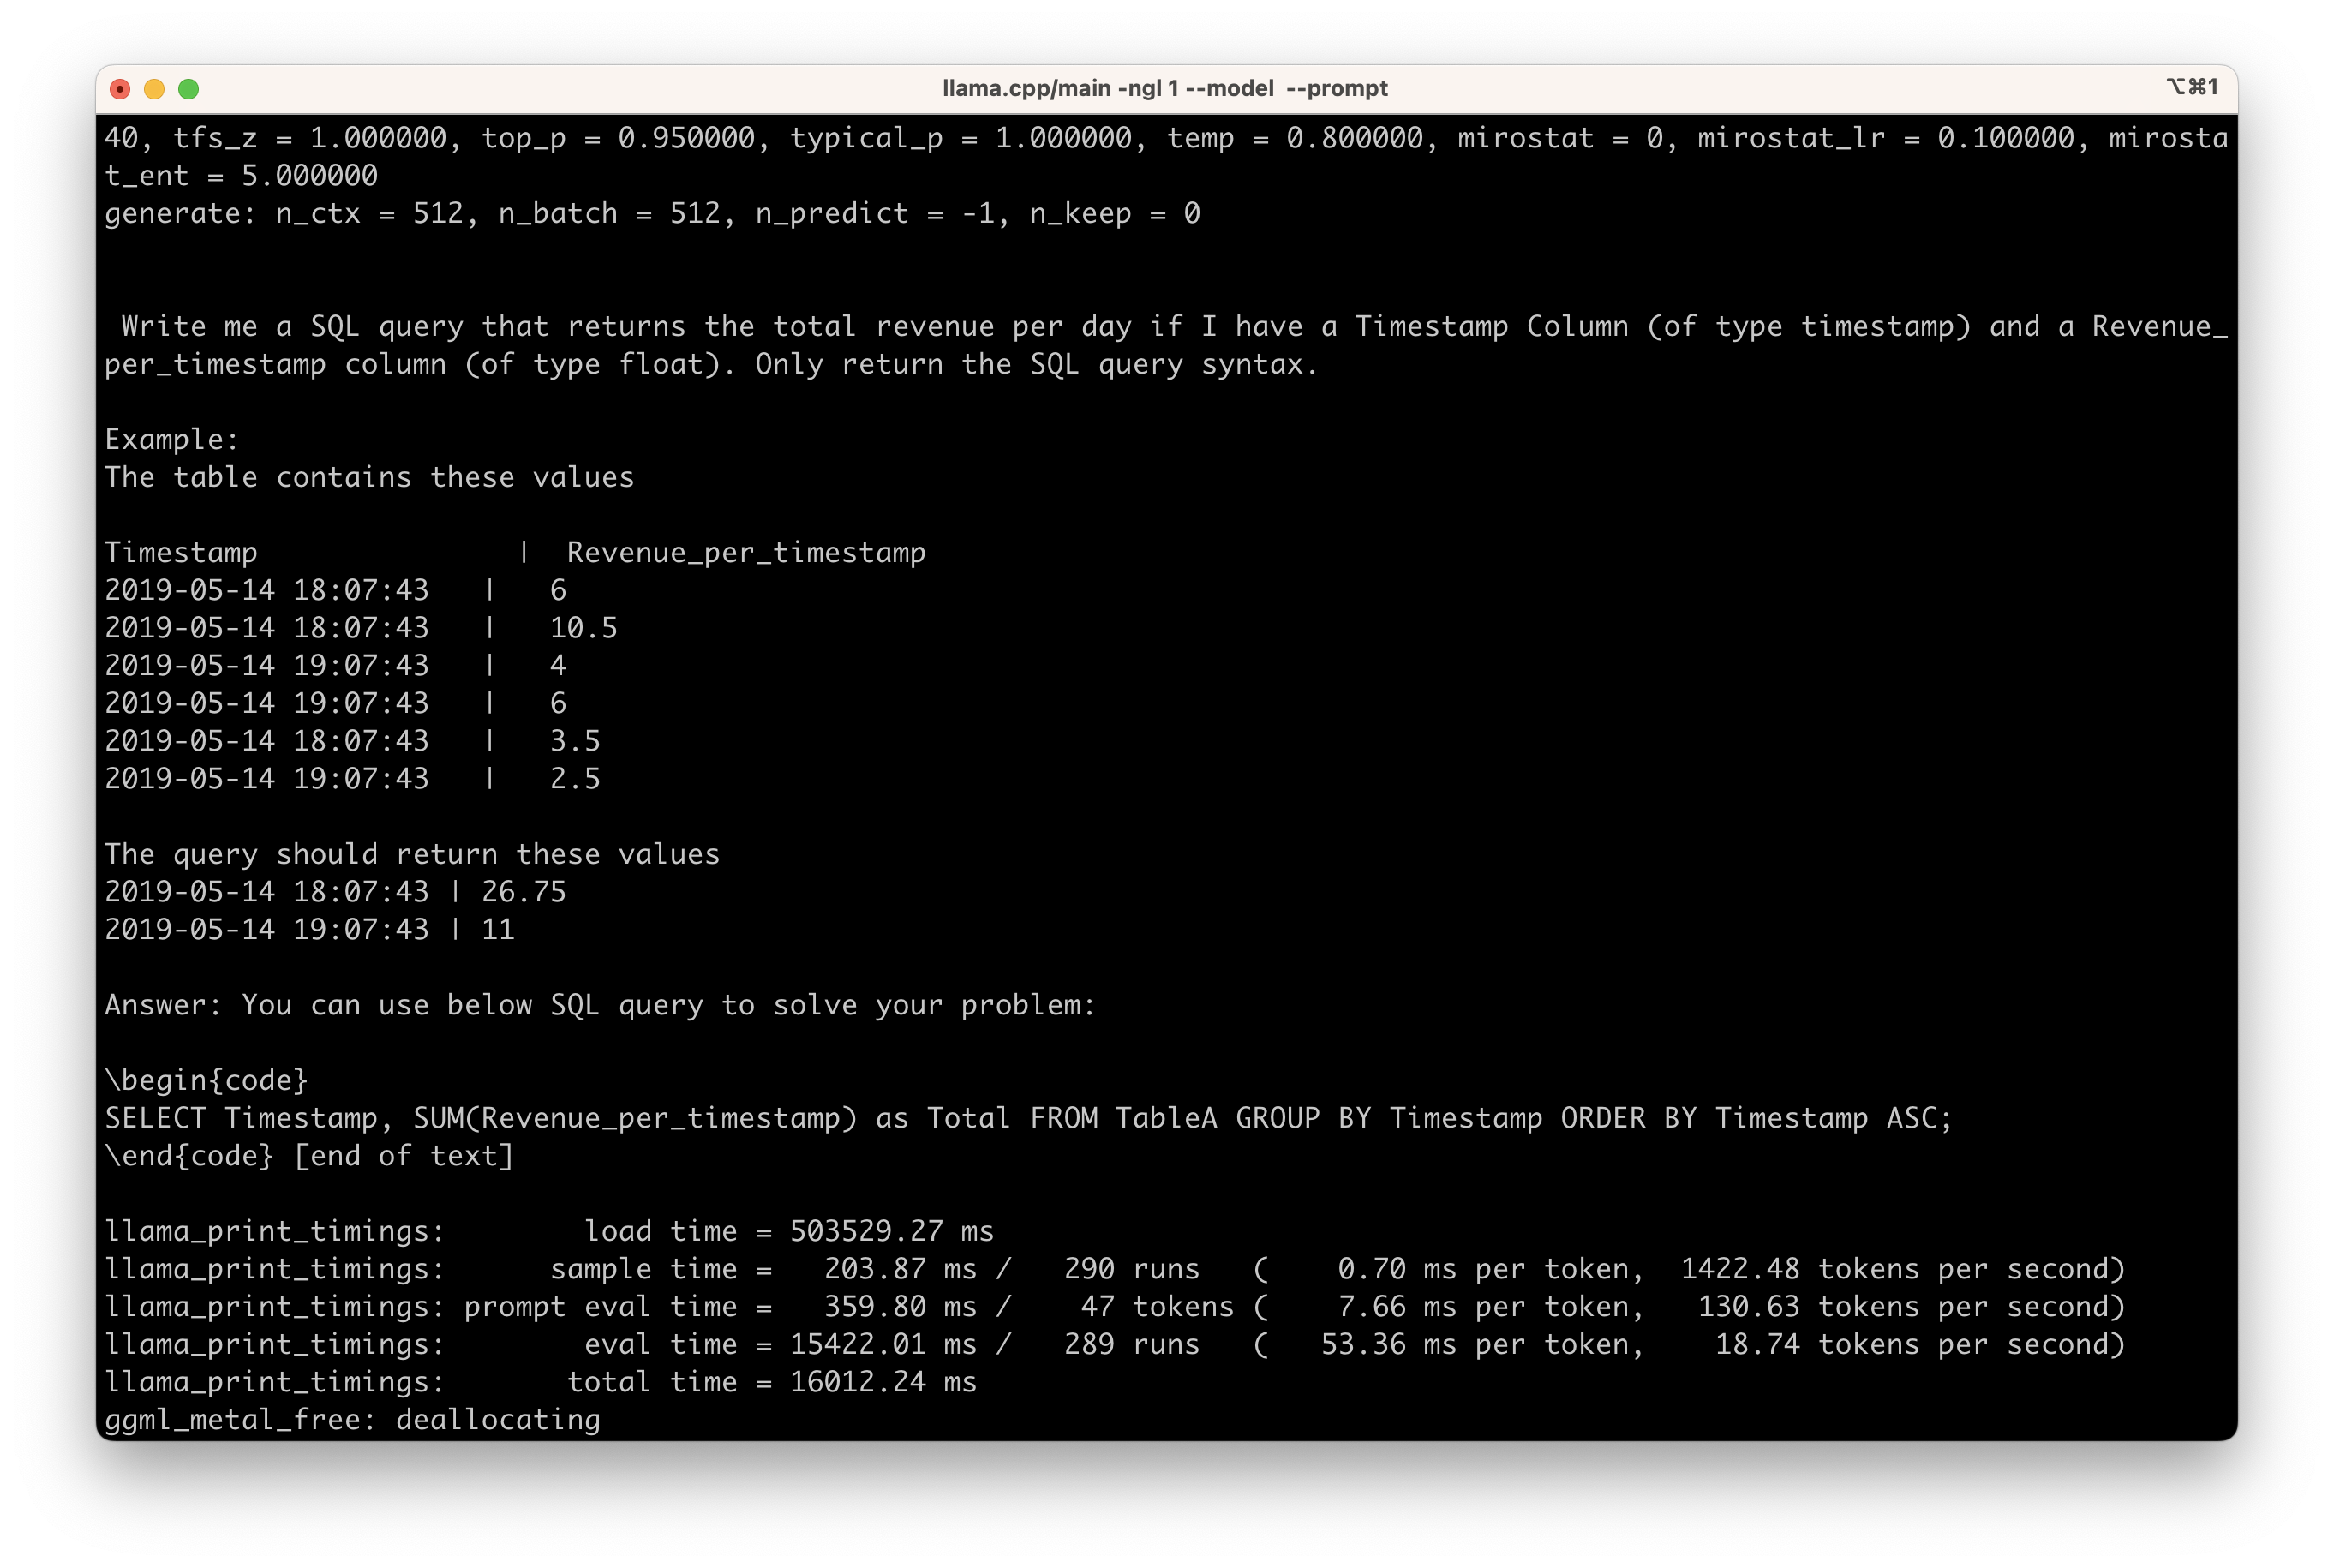
Task: Click the 'Example:' line in the prompt
Action: (171, 439)
